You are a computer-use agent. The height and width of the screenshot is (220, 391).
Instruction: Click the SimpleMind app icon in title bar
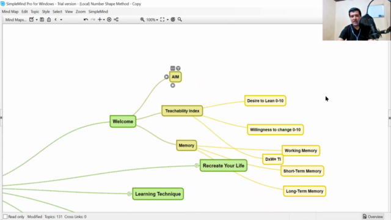coord(2,4)
